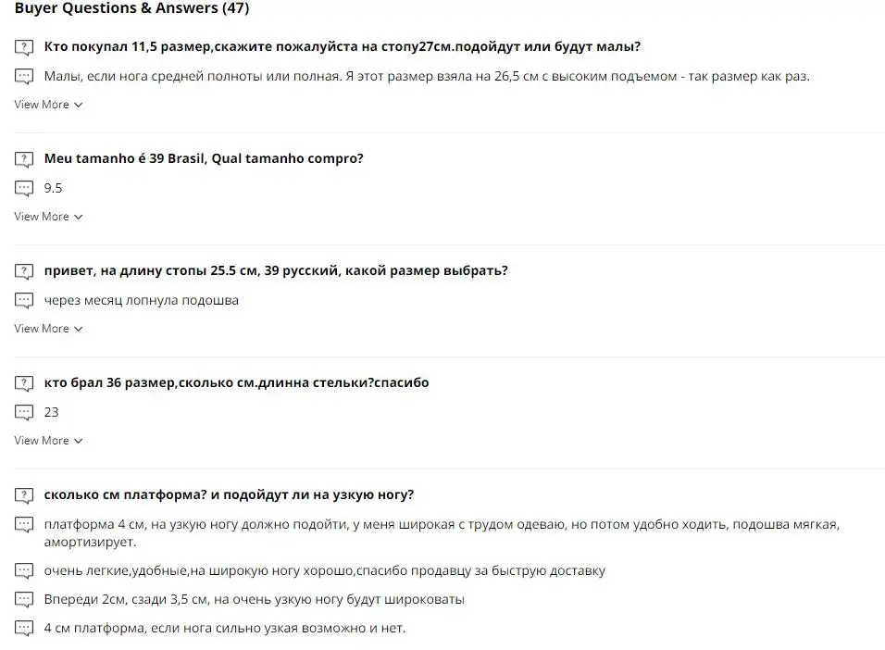Click answer icon beside 'очень легкие,удобные' answer
Image resolution: width=885 pixels, height=650 pixels.
[x=24, y=571]
